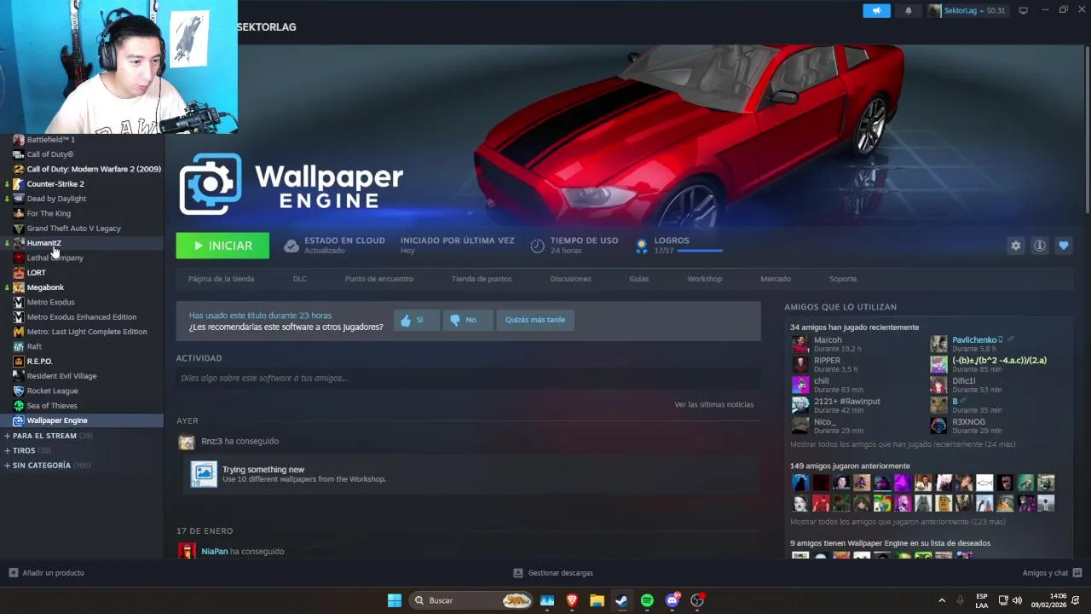
Task: Vote No thumbs down on recommendation
Action: click(467, 320)
